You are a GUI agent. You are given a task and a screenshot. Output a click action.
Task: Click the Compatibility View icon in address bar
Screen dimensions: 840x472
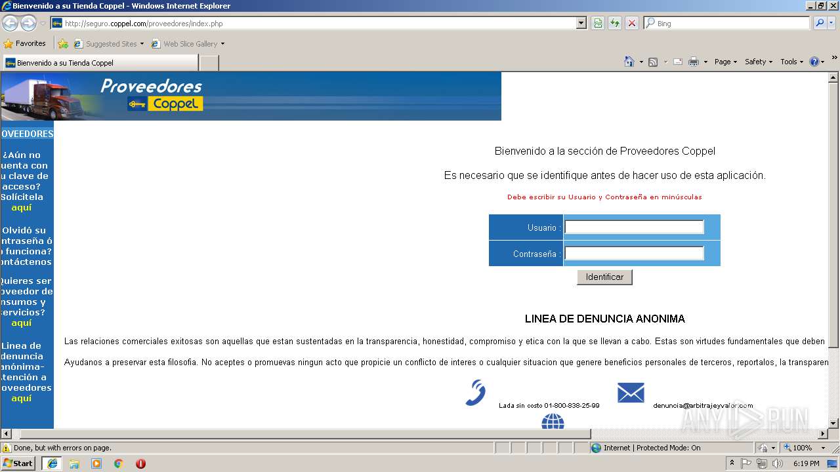click(x=598, y=23)
